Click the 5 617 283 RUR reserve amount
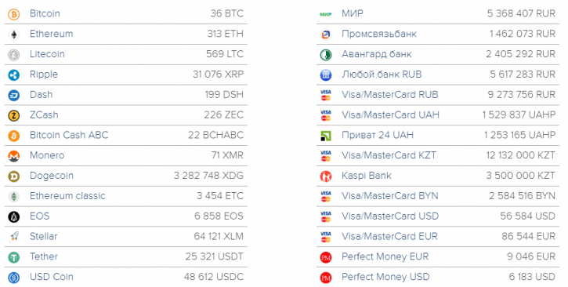The image size is (568, 287). click(523, 74)
